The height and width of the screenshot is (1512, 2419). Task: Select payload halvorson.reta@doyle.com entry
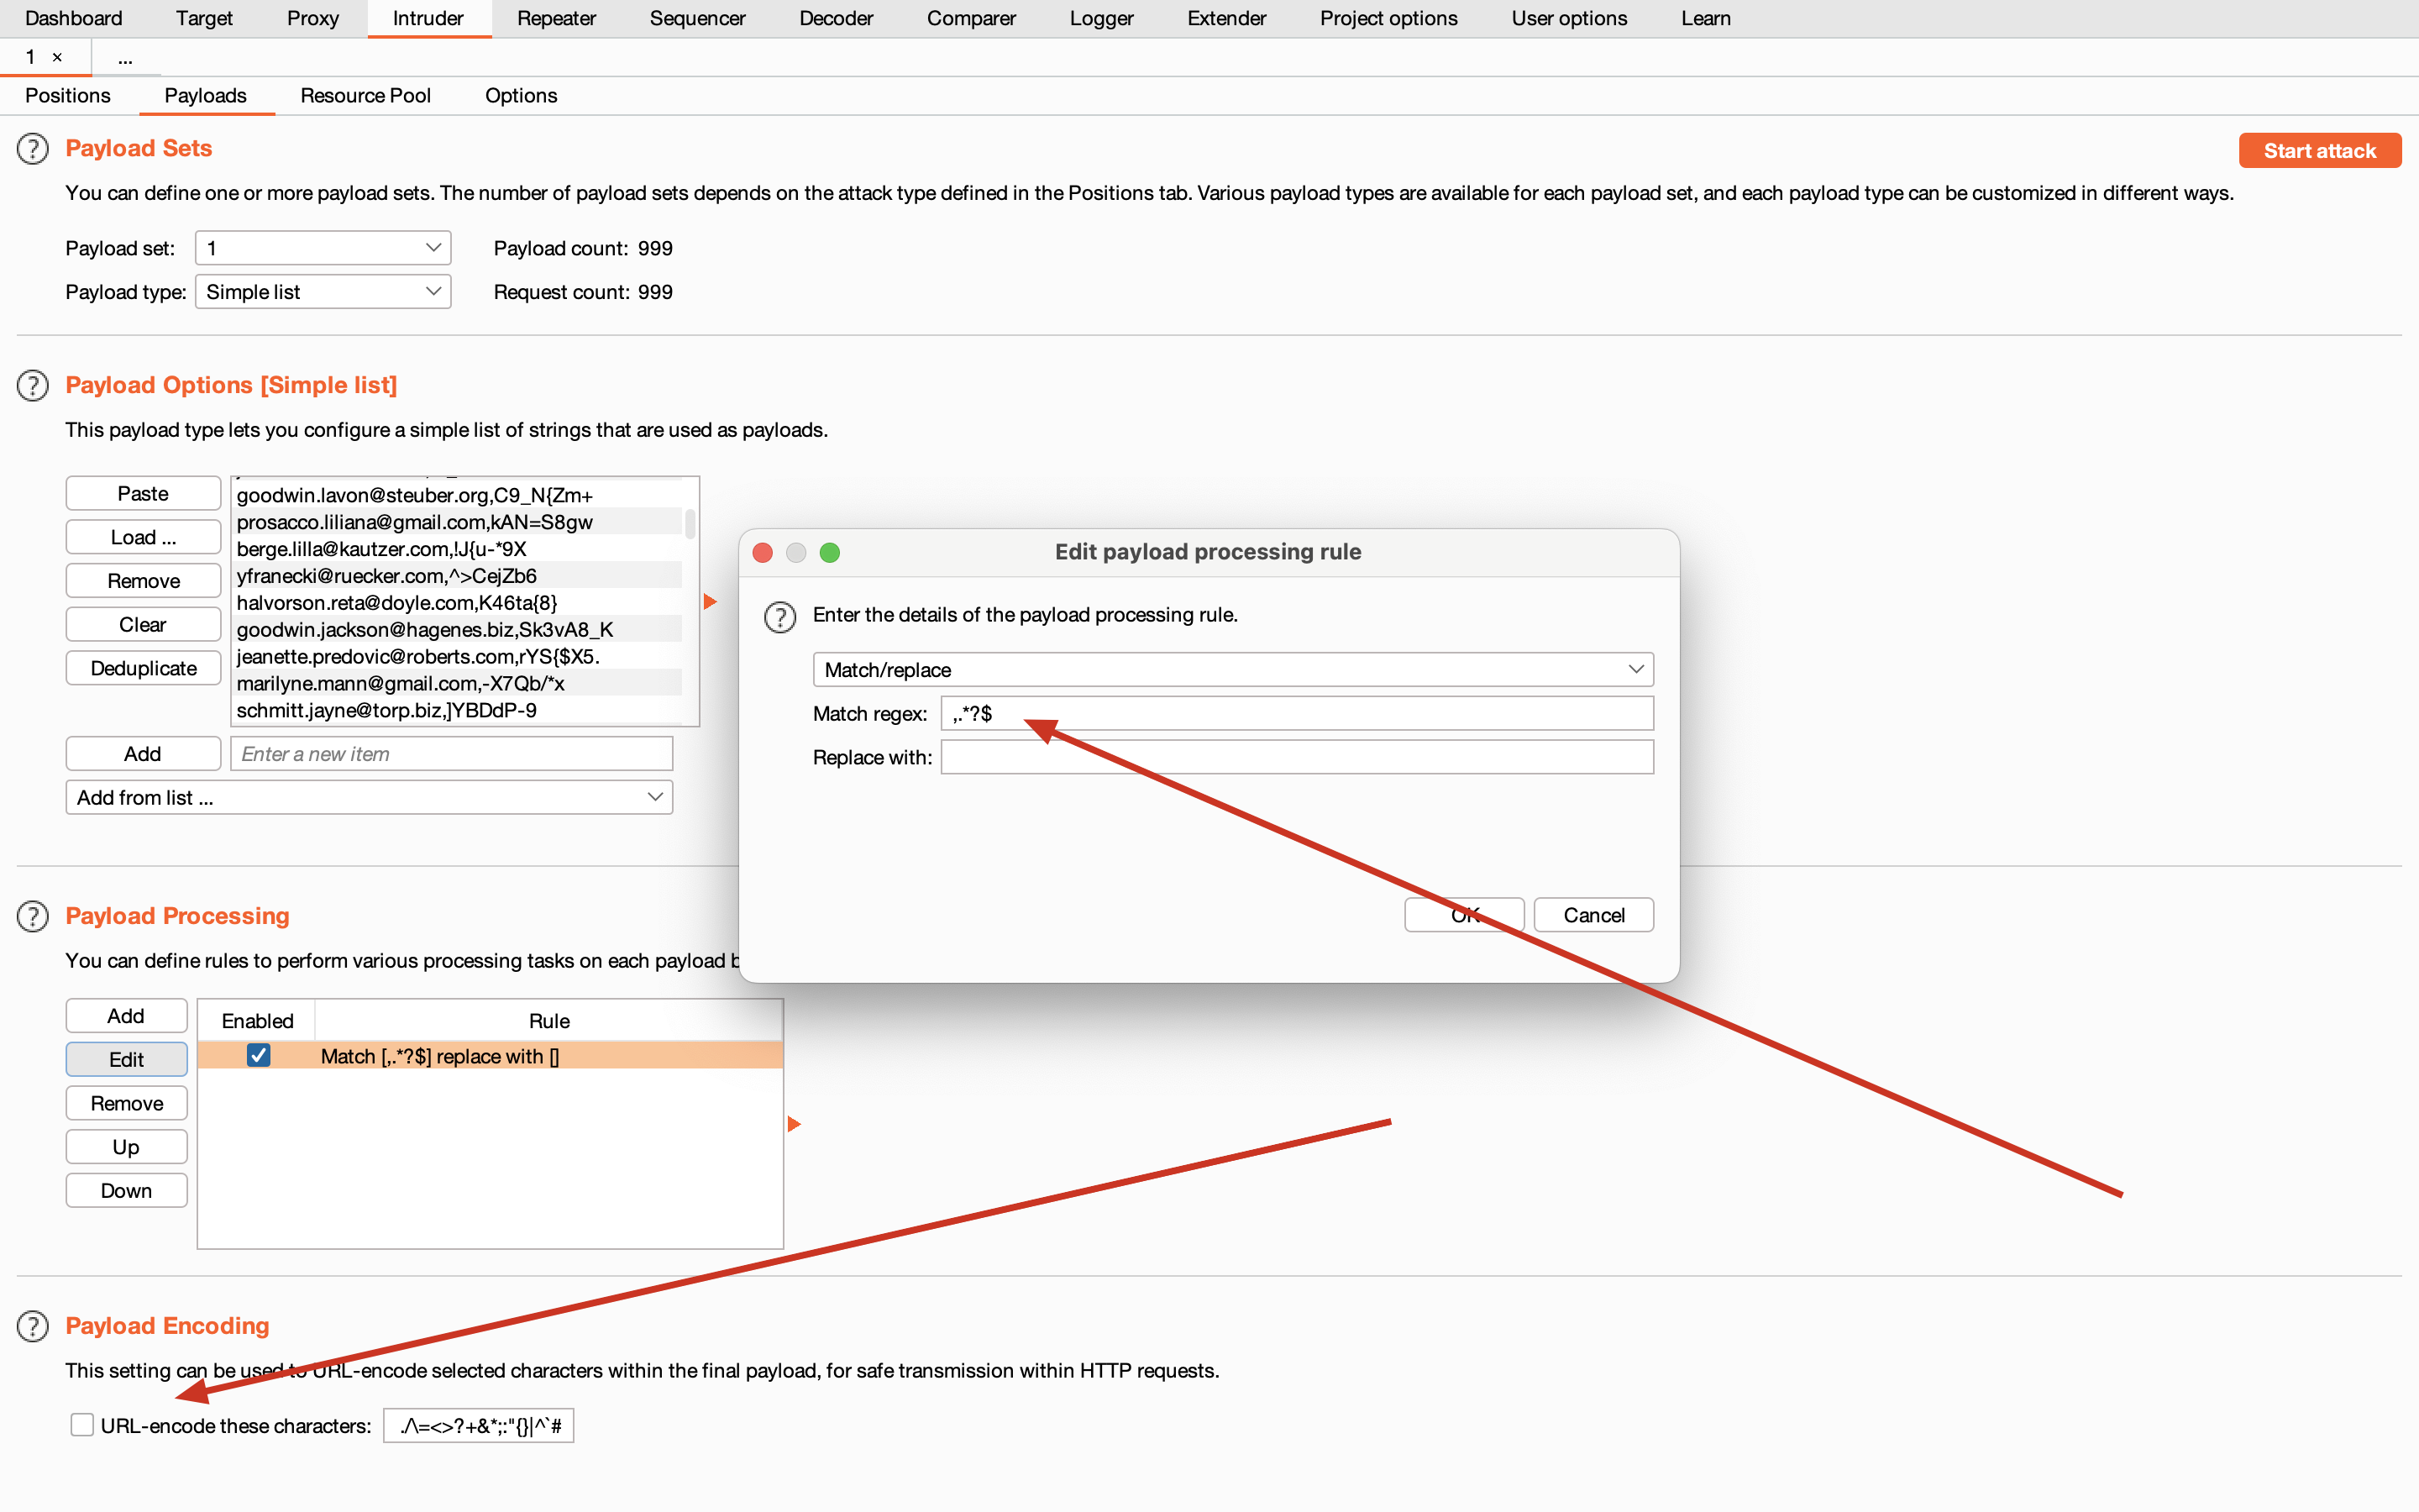(x=458, y=603)
